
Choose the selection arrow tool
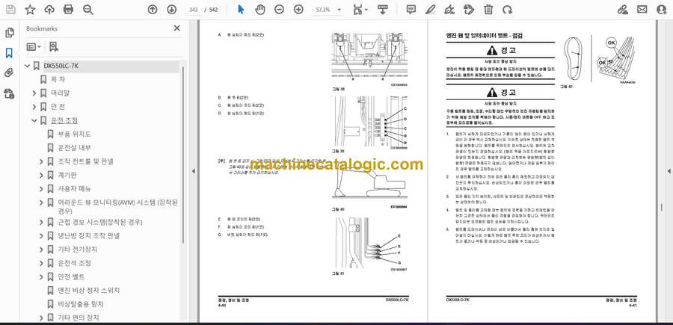[241, 10]
